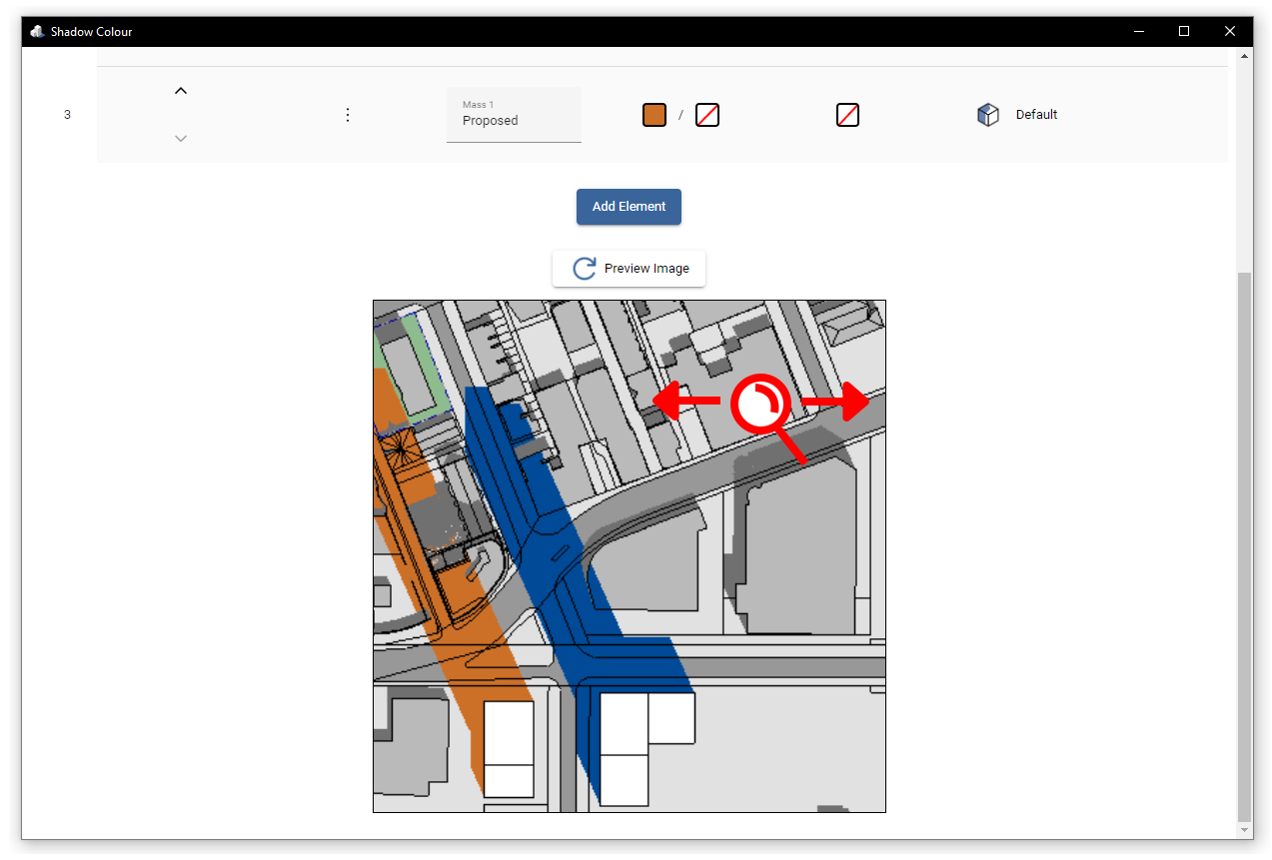
Task: Click the crossed-out shadow colour swatch after the slash
Action: pos(707,114)
